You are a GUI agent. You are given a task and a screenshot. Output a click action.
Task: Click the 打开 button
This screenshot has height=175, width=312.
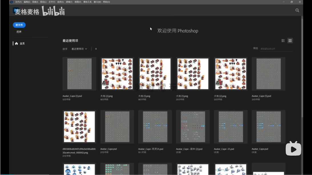point(19,32)
